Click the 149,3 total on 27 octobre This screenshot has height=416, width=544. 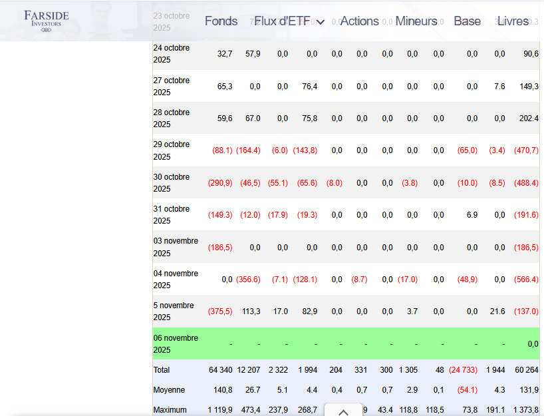point(529,86)
